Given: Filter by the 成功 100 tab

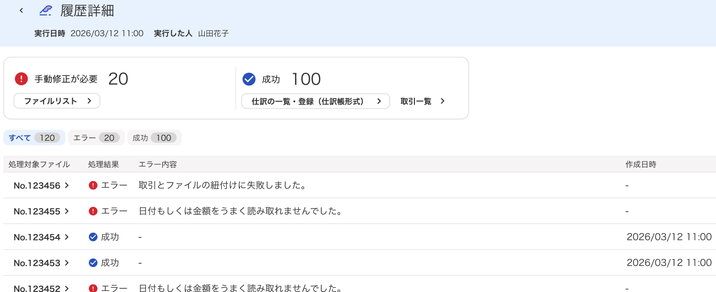Looking at the screenshot, I should coord(154,138).
